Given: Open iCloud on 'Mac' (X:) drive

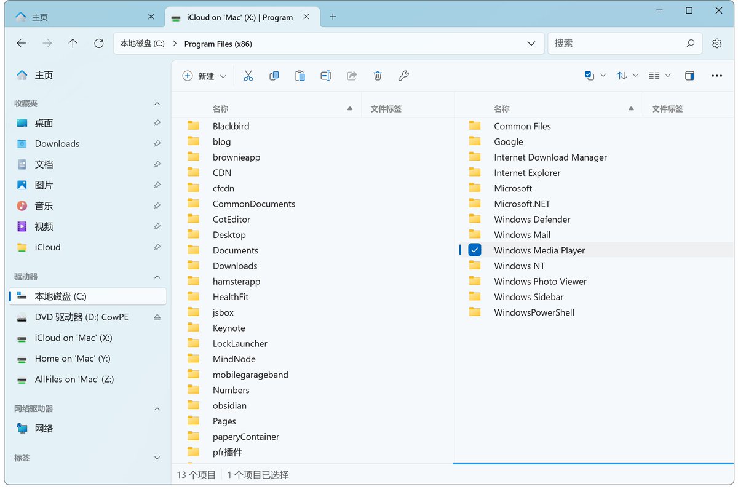Looking at the screenshot, I should pyautogui.click(x=88, y=338).
